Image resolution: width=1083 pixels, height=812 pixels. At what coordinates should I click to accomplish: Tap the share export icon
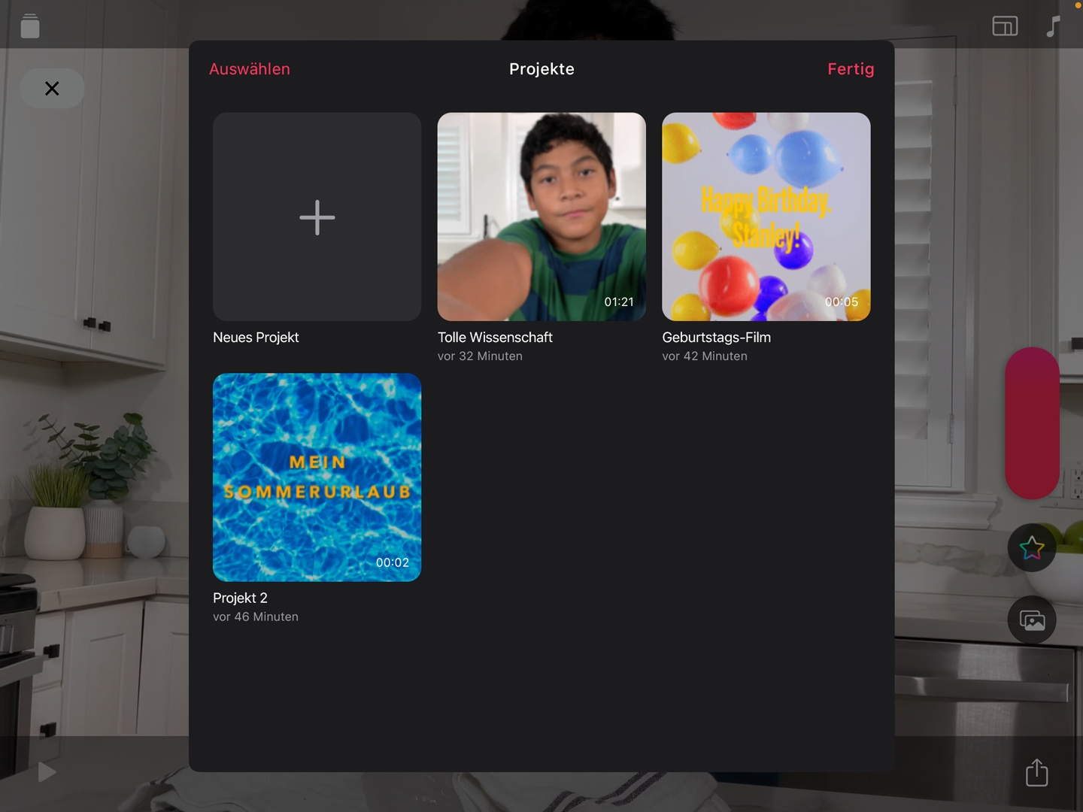1037,772
